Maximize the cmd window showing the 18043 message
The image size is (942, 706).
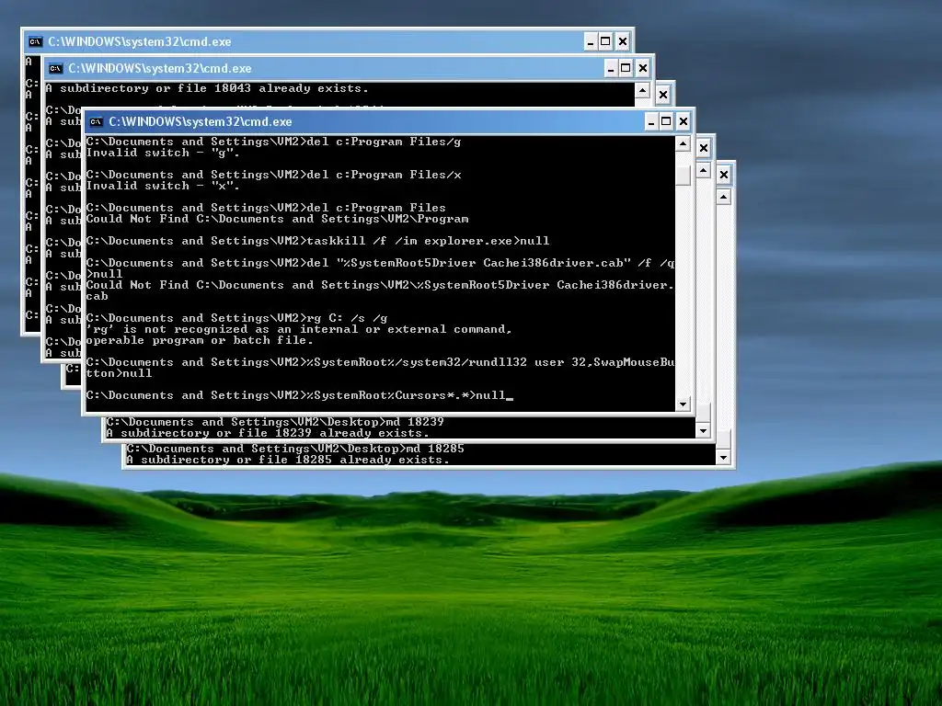coord(626,68)
